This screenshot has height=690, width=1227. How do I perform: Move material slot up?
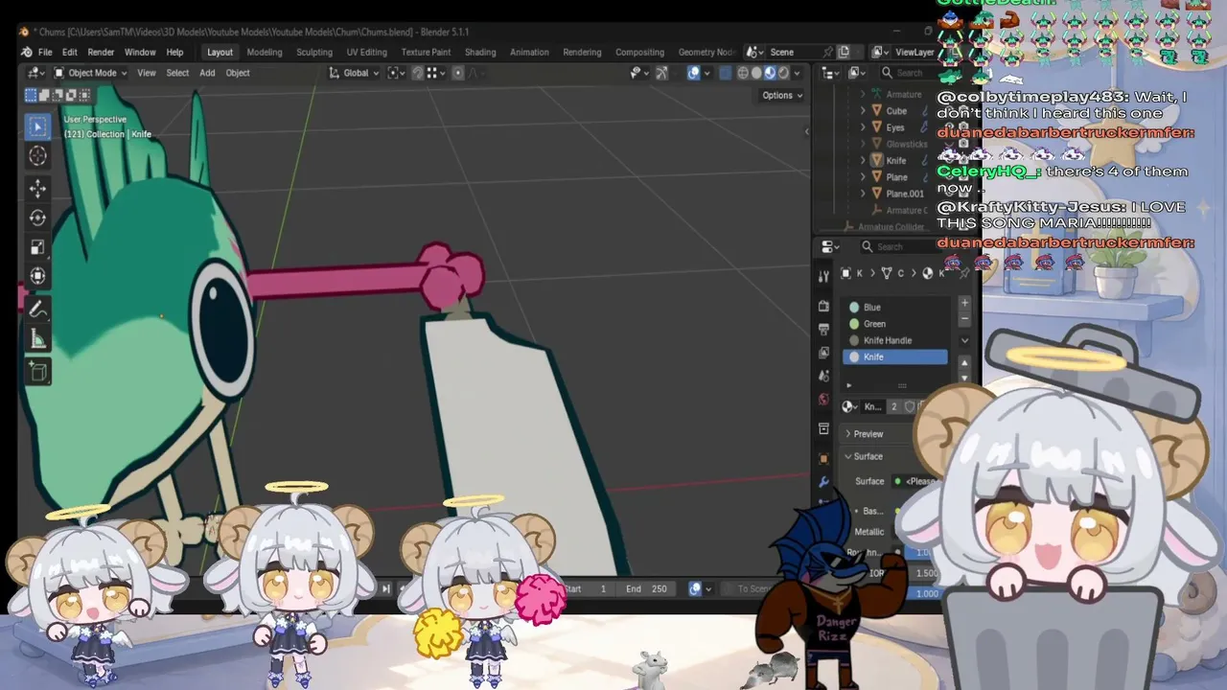[x=964, y=362]
